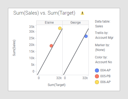Click the yellow warning triangle icon

coord(82,13)
